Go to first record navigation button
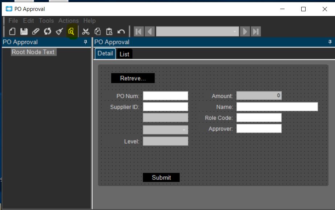Image resolution: width=335 pixels, height=210 pixels. coord(139,32)
